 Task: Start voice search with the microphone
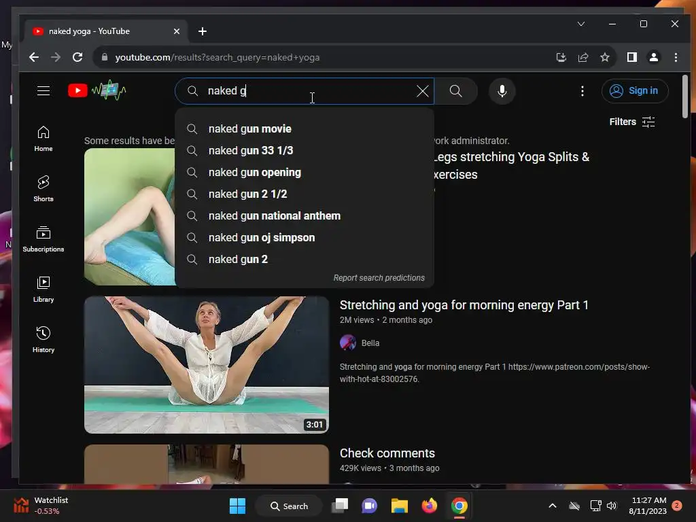coord(502,91)
